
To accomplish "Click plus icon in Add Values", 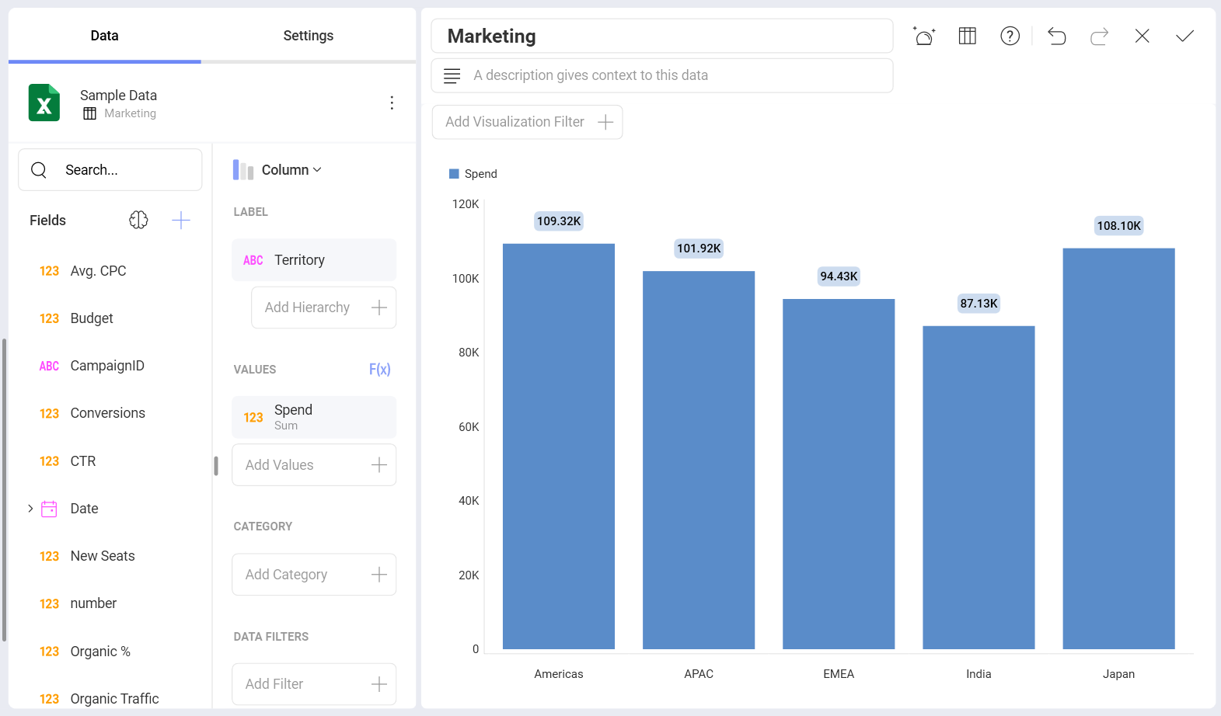I will (x=379, y=465).
